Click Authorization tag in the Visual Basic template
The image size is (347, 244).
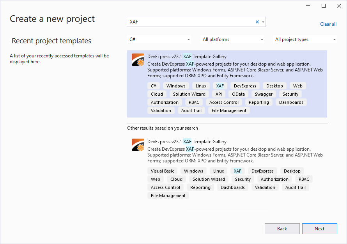click(x=274, y=179)
